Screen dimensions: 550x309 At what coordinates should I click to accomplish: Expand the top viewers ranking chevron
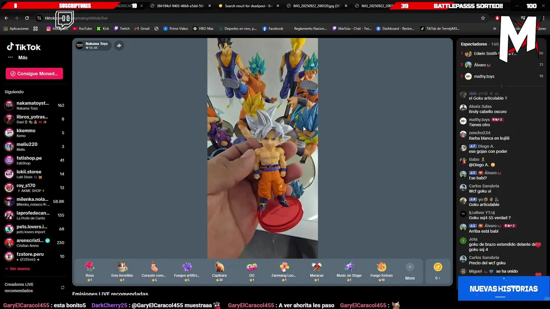(501, 86)
